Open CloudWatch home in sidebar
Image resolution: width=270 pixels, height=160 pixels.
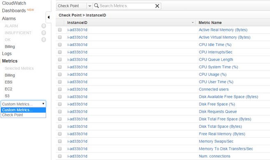coord(14,3)
